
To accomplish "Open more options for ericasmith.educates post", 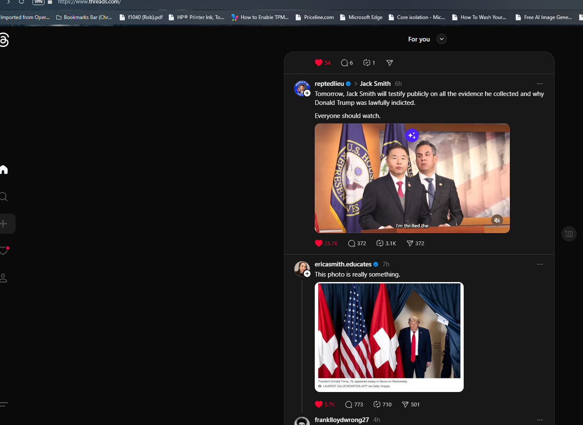I will (539, 264).
